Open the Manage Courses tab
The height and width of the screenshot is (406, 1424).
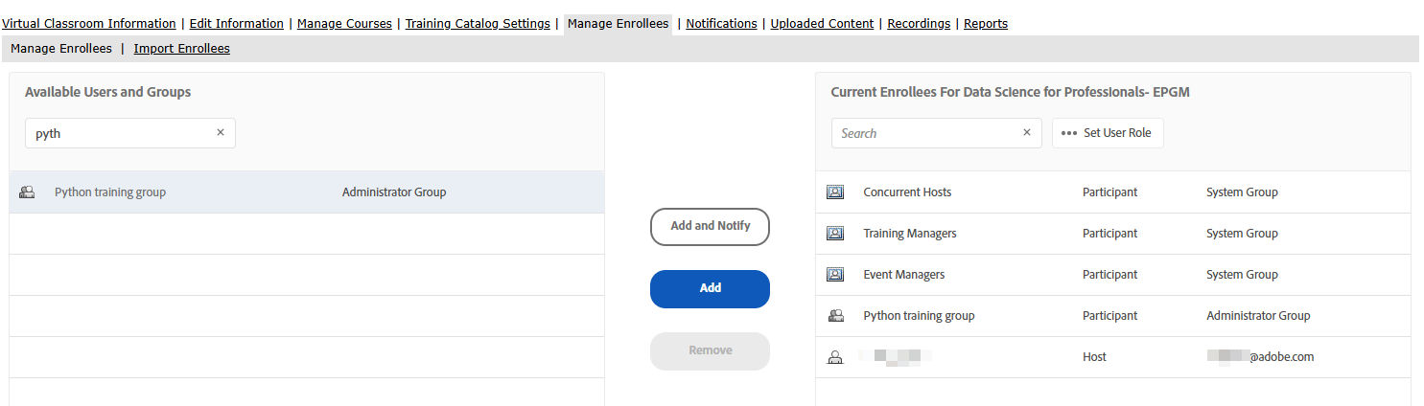click(344, 23)
